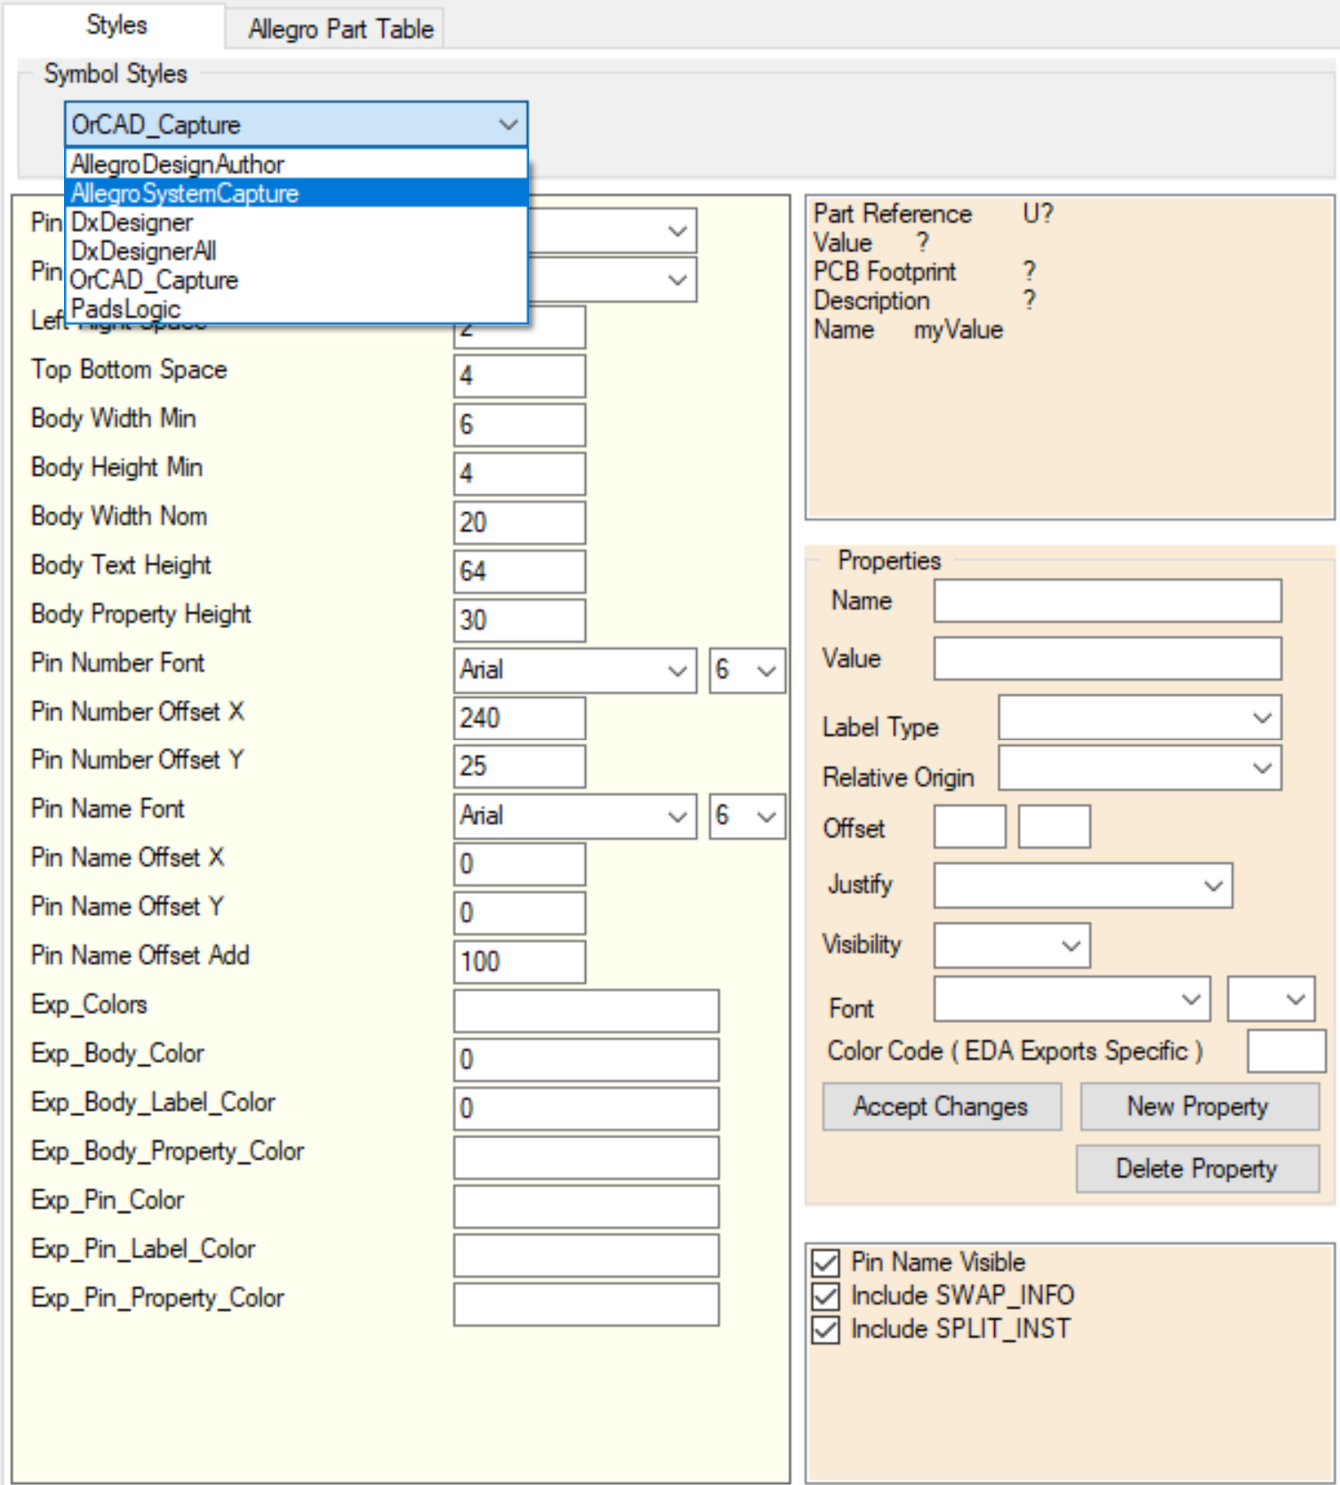Edit the Pin Number Offset X field

point(519,718)
